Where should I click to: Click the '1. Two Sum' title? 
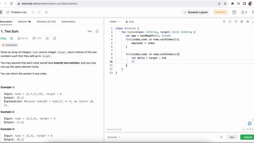pyautogui.click(x=10, y=31)
